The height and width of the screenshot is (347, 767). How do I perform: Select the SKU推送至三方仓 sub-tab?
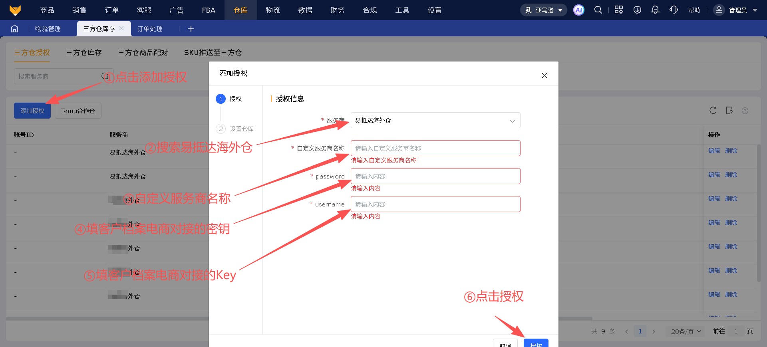click(x=213, y=52)
